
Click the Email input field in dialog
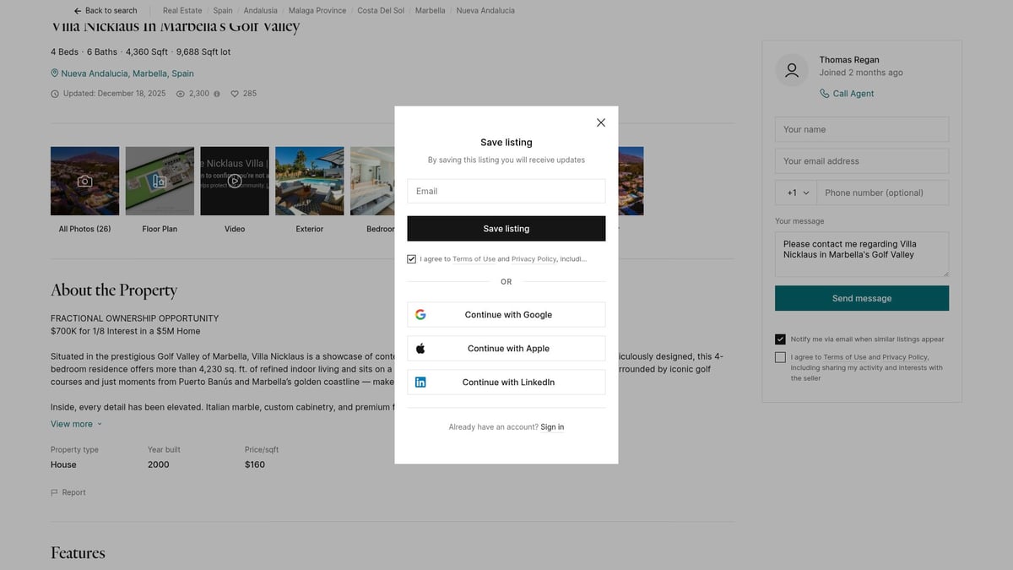(506, 191)
